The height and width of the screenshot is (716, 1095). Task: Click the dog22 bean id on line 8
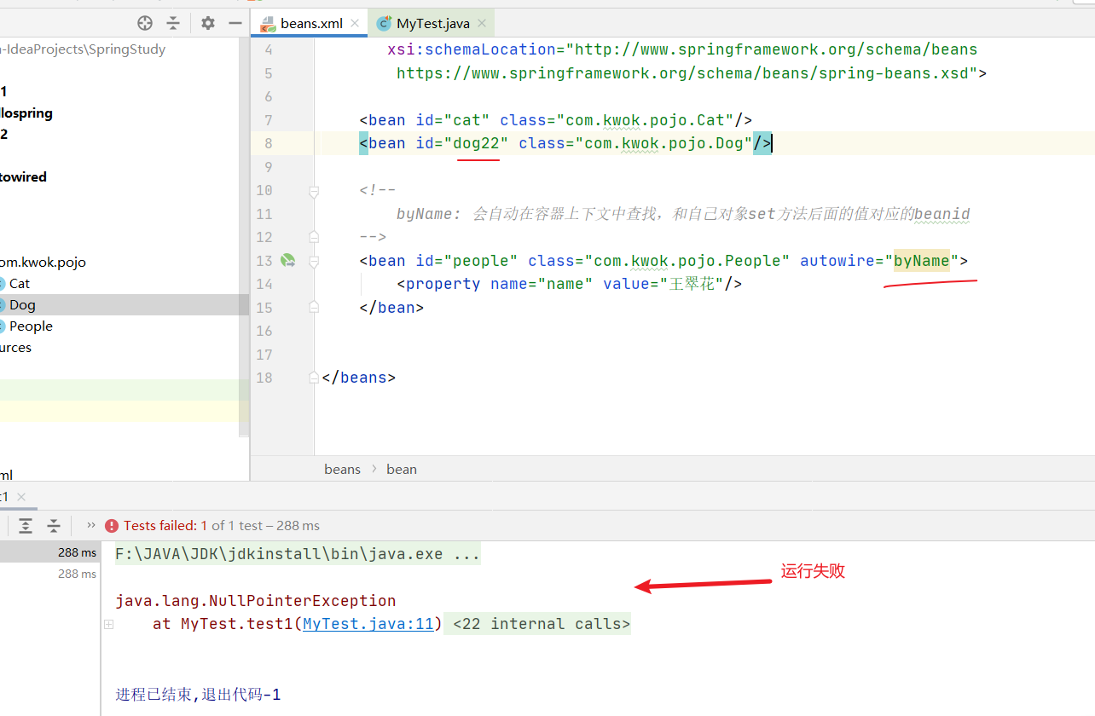(476, 143)
